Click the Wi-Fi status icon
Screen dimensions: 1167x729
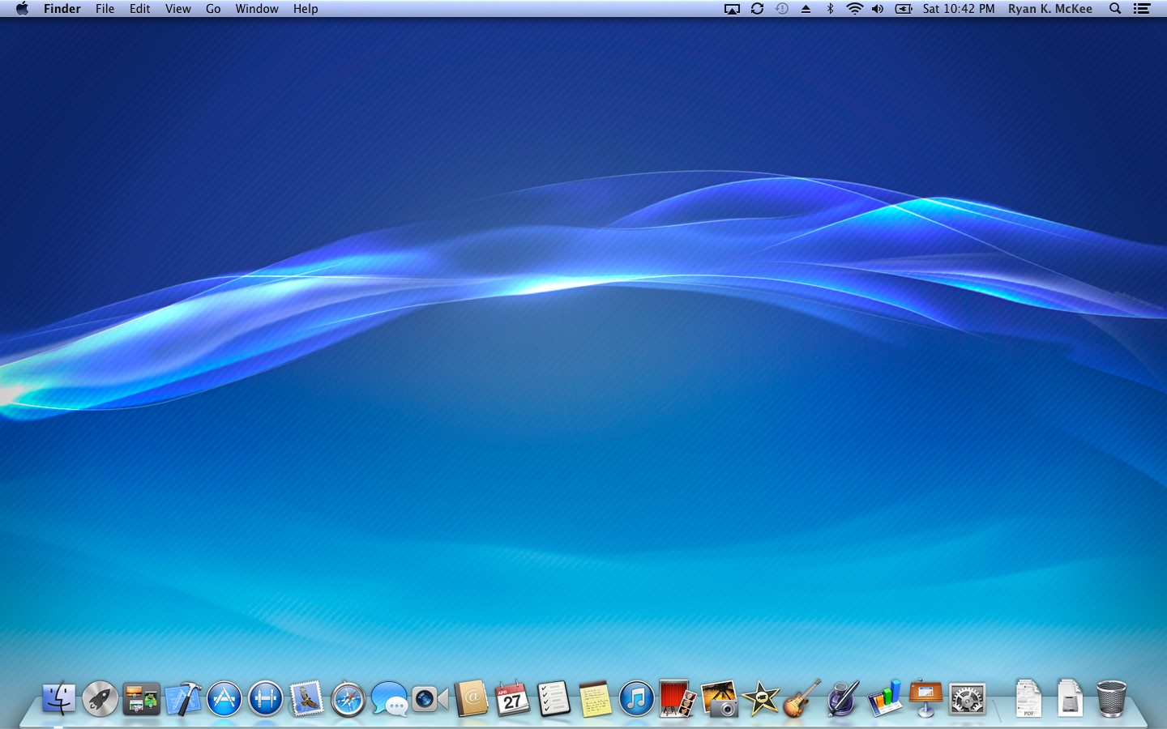tap(854, 9)
